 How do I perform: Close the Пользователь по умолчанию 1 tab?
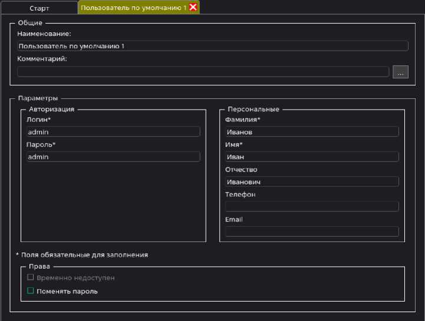(193, 8)
